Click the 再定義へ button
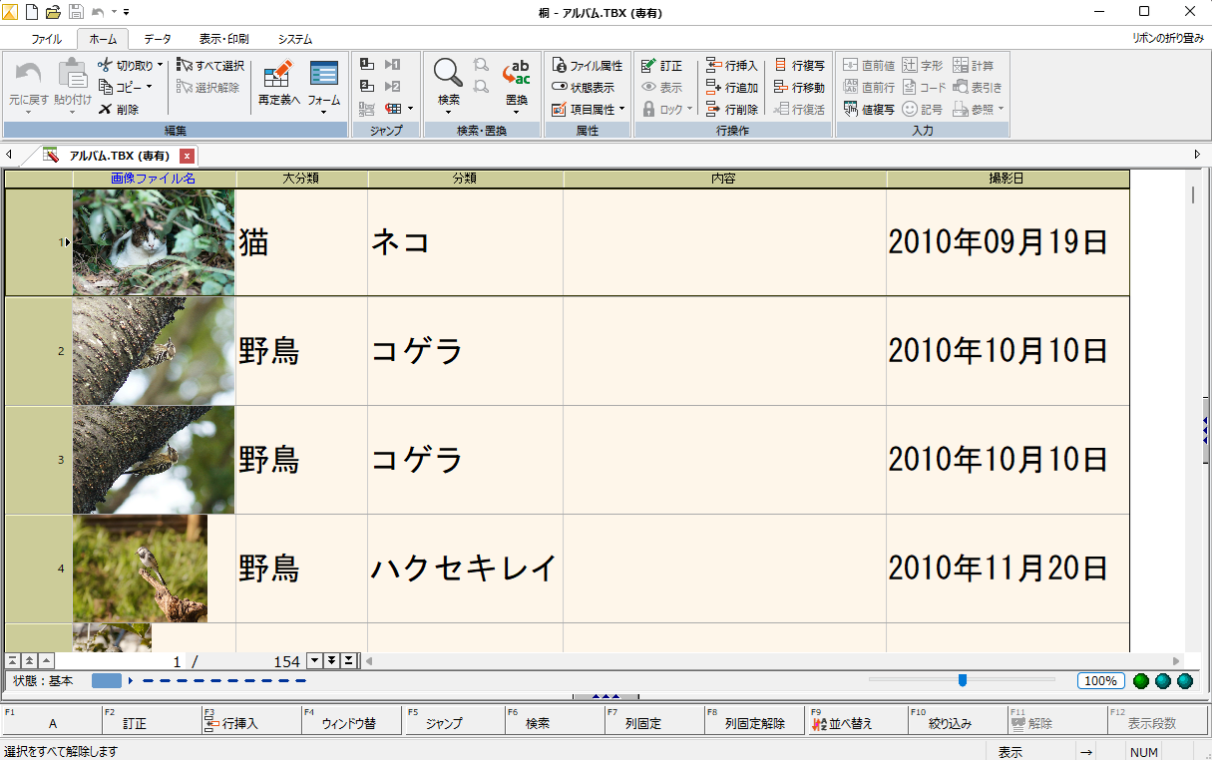 click(276, 85)
